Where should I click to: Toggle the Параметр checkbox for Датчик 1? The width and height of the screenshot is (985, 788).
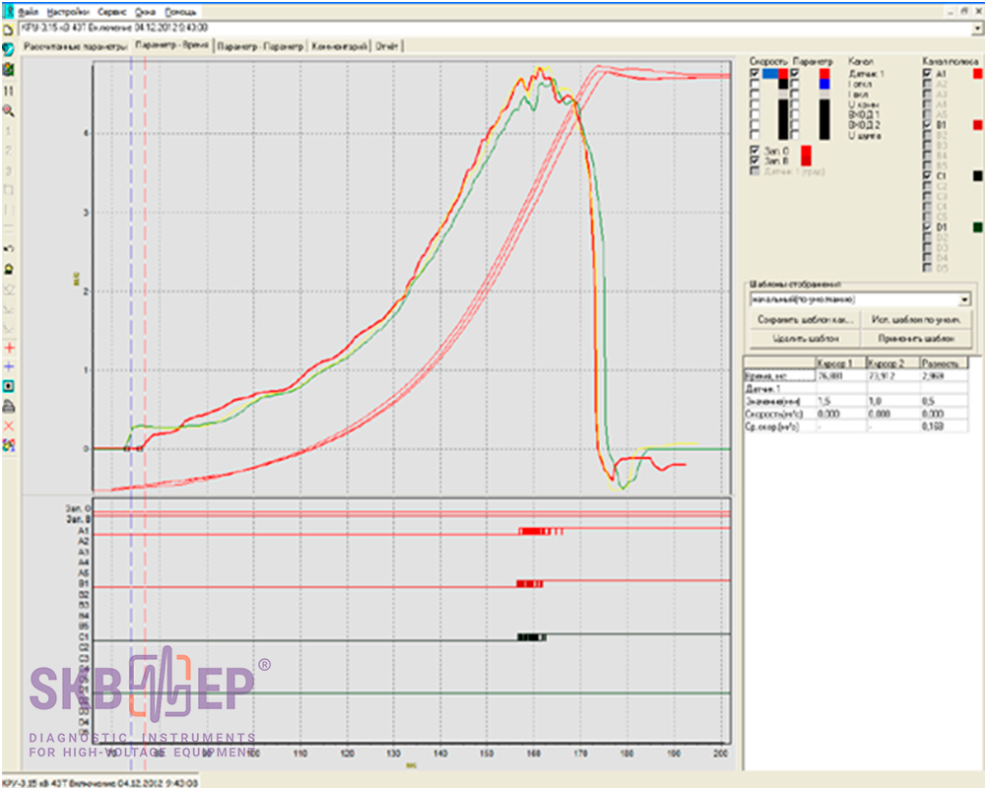[795, 74]
